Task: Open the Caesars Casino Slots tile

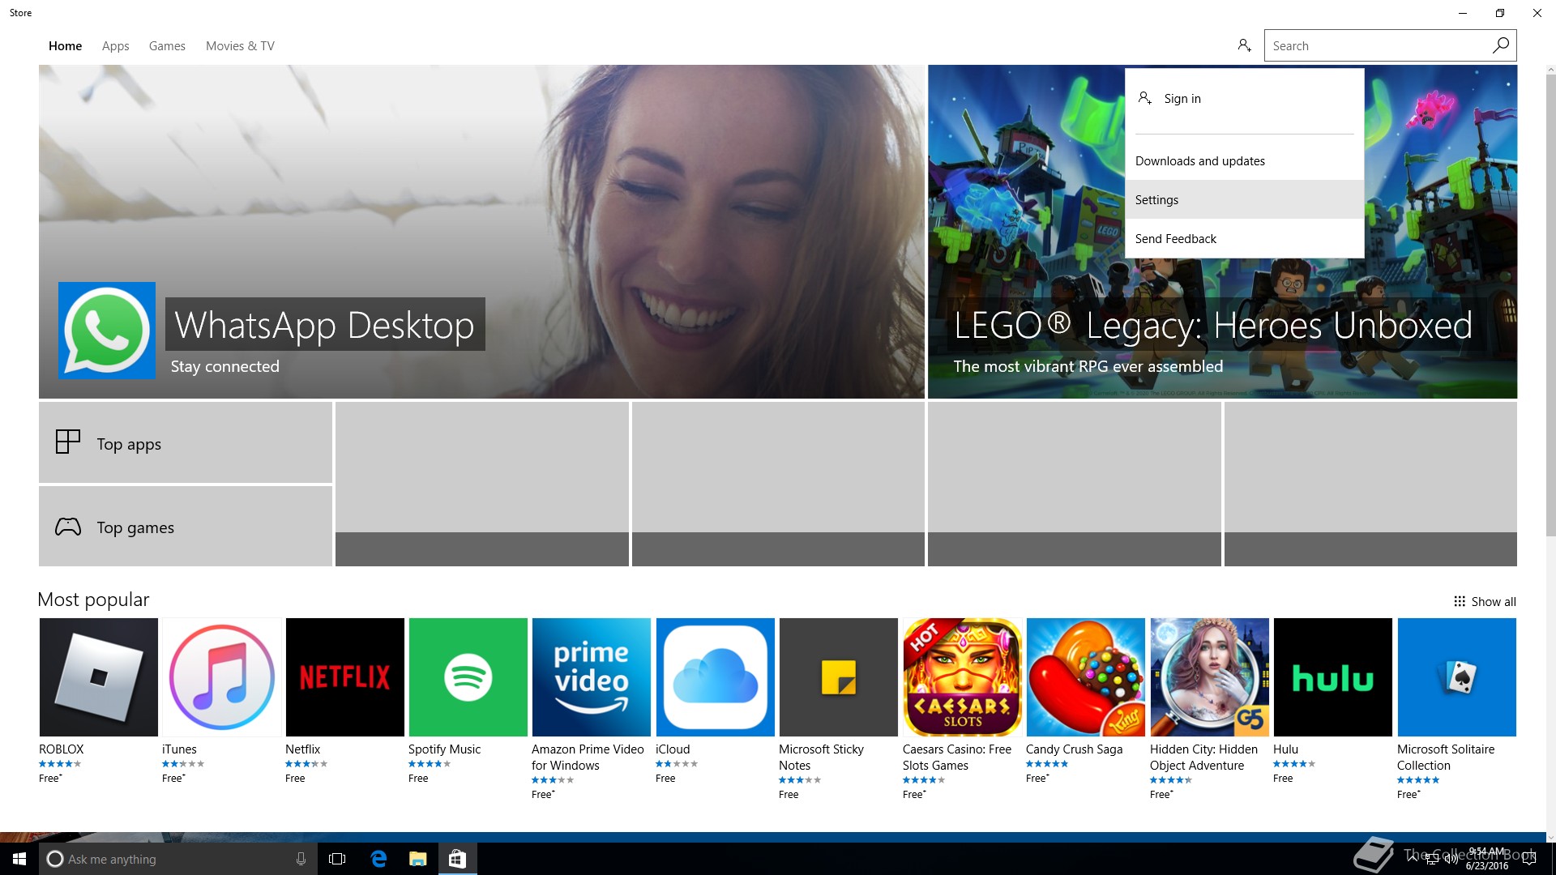Action: (963, 677)
